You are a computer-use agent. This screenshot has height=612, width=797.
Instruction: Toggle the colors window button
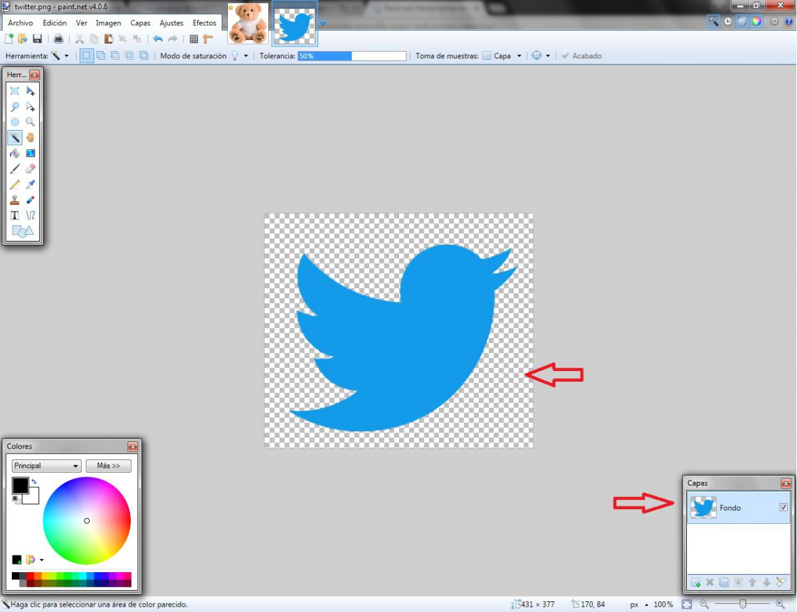pos(756,21)
